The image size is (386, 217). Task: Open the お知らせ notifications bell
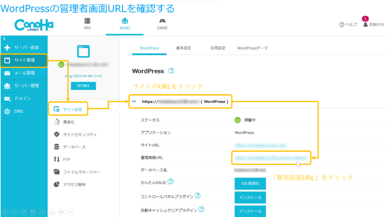[373, 24]
